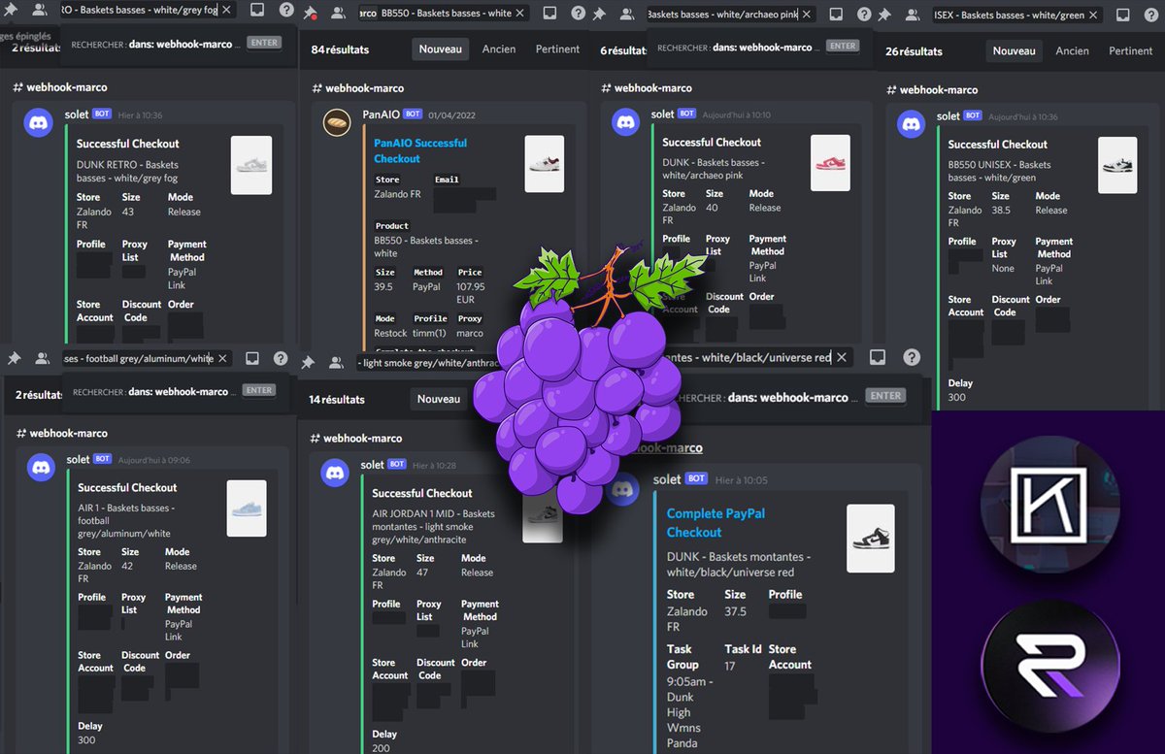
Task: Open pinned messages beside 'football grey' search
Action: coord(13,358)
